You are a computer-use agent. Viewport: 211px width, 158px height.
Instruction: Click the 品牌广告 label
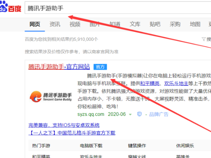click(159, 114)
